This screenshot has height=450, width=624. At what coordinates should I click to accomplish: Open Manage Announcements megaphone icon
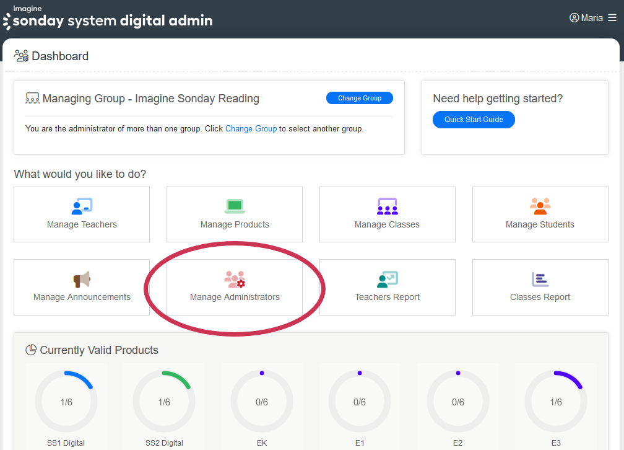click(82, 280)
